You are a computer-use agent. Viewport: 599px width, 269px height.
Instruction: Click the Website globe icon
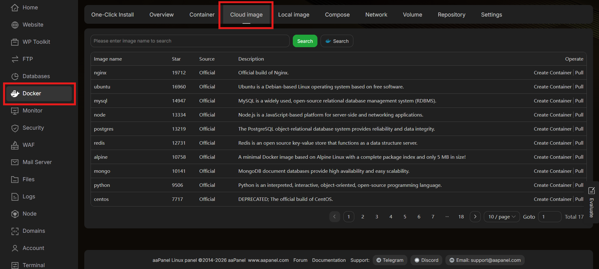15,25
